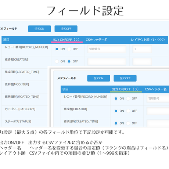
Task: Click the back 全てON button
Action: pyautogui.click(x=39, y=29)
